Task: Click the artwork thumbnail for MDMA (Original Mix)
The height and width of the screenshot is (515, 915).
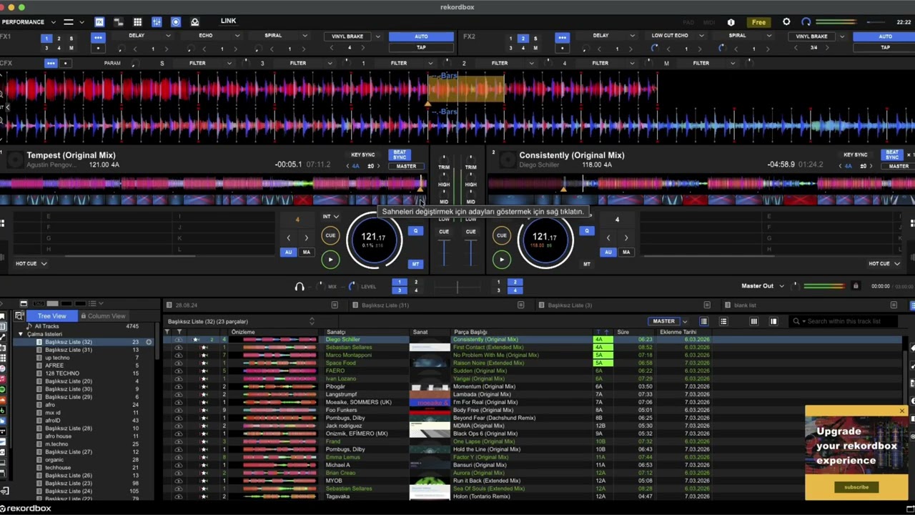Action: 430,426
